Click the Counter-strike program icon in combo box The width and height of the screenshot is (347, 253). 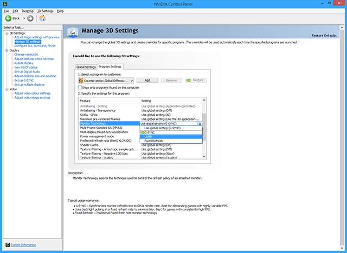[81, 80]
